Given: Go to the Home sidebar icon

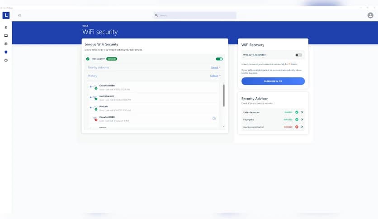Looking at the screenshot, I should pos(6,27).
